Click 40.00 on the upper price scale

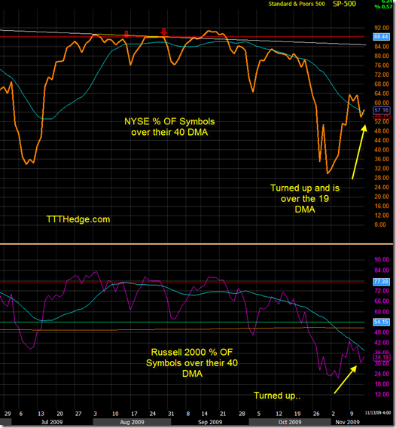(x=382, y=150)
